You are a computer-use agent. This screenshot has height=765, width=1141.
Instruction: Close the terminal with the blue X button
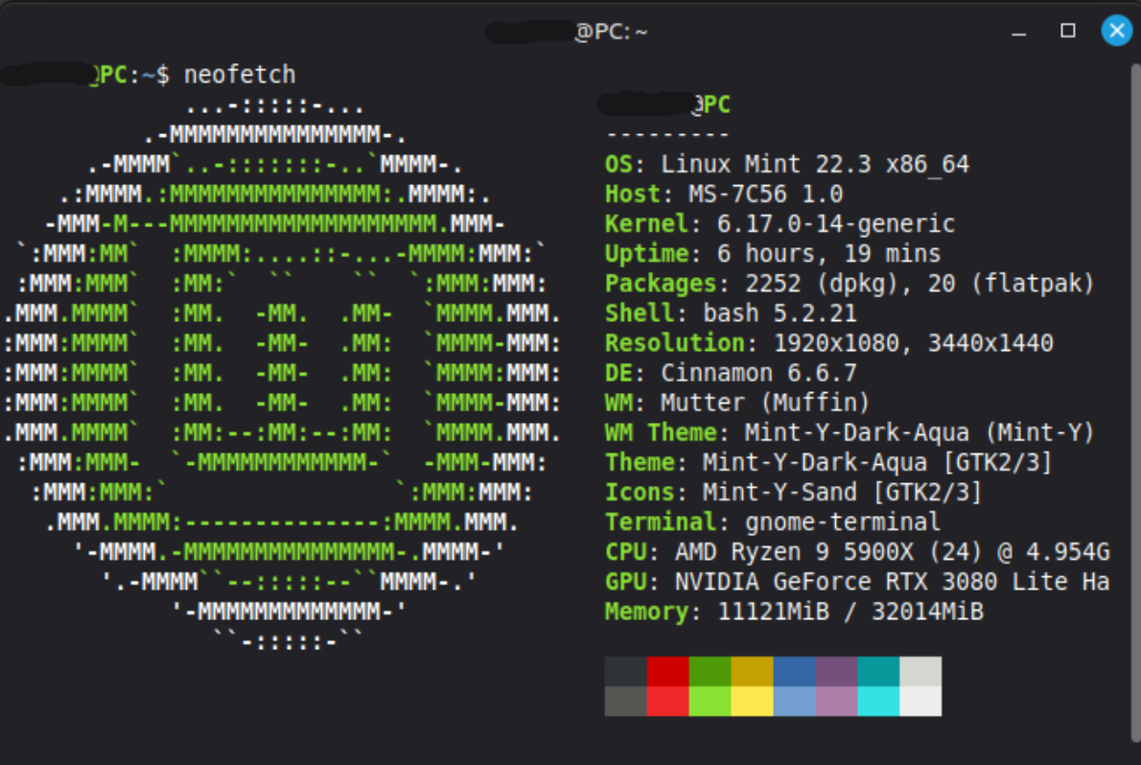(x=1116, y=31)
